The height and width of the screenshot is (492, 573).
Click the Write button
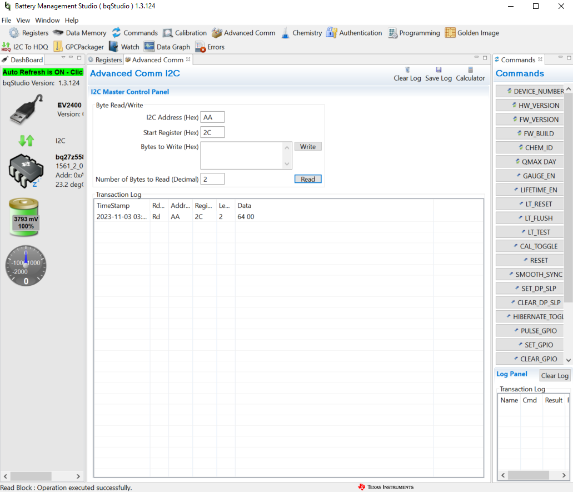tap(308, 147)
